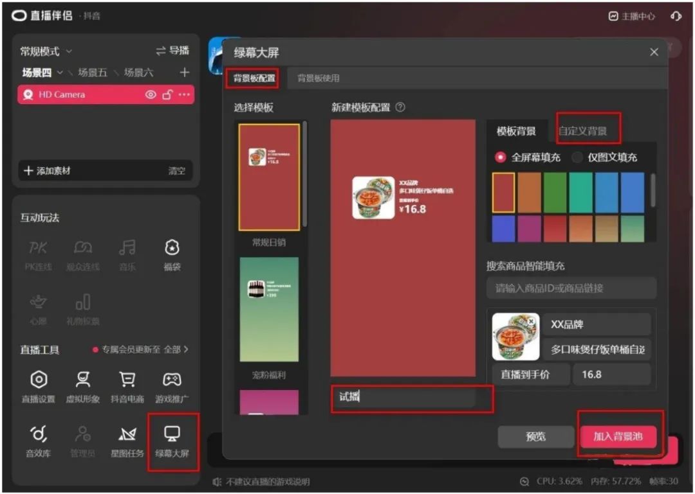Hide the HD Camera source with eye toggle
Viewport: 695px width, 494px height.
(x=150, y=94)
